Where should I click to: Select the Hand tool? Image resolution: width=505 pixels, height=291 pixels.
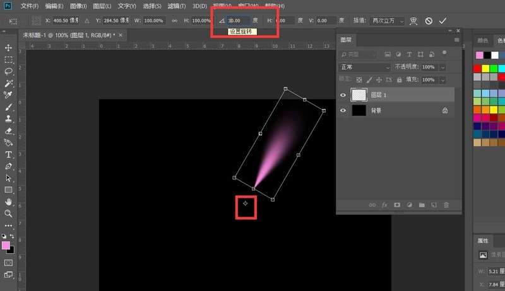tap(9, 202)
